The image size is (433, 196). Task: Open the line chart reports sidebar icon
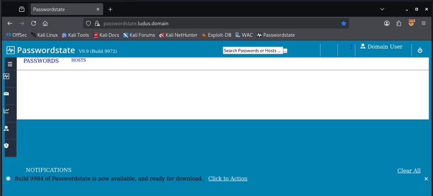pos(6,111)
